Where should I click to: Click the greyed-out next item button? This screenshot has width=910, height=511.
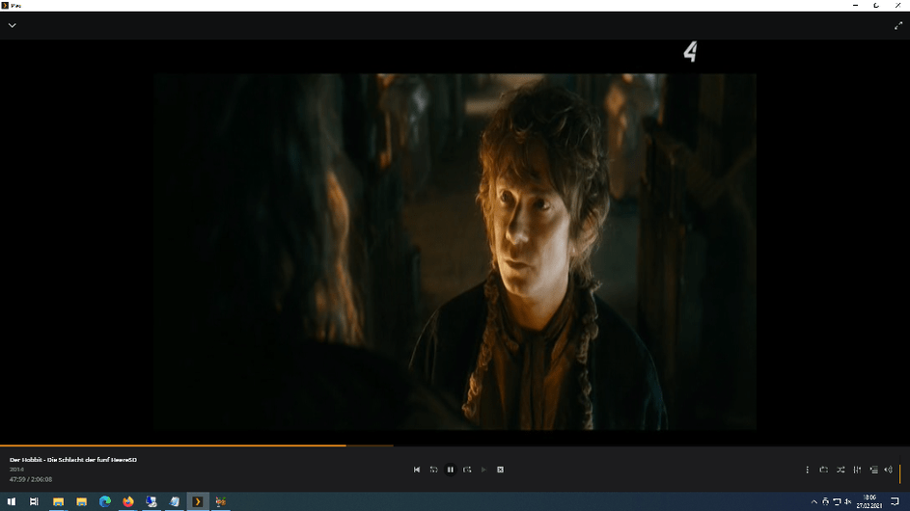click(x=483, y=470)
